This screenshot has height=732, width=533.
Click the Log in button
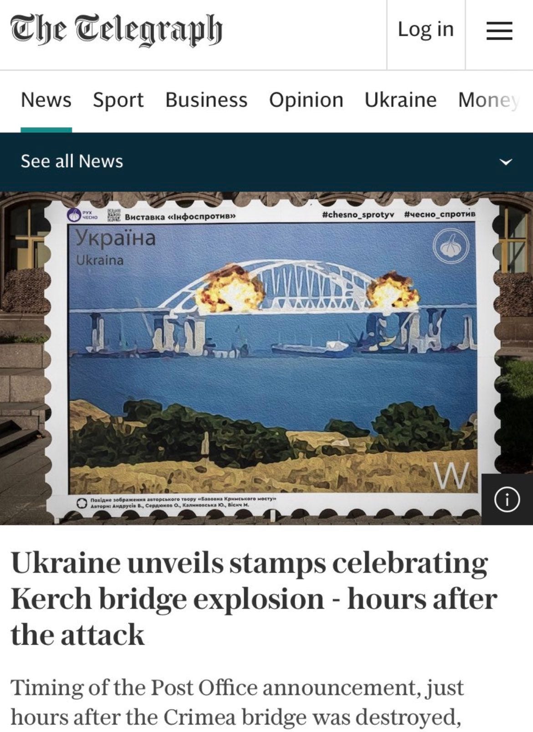point(425,30)
